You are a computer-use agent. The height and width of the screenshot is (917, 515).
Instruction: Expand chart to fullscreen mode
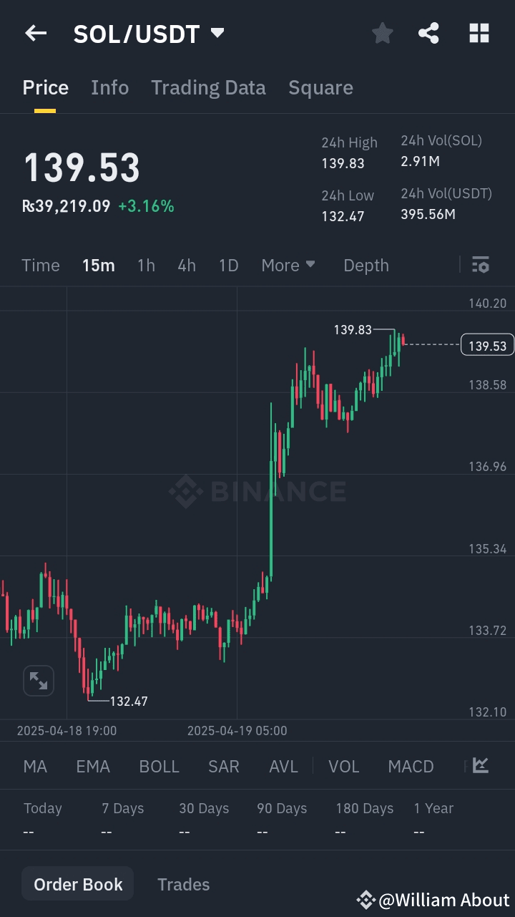pyautogui.click(x=38, y=681)
